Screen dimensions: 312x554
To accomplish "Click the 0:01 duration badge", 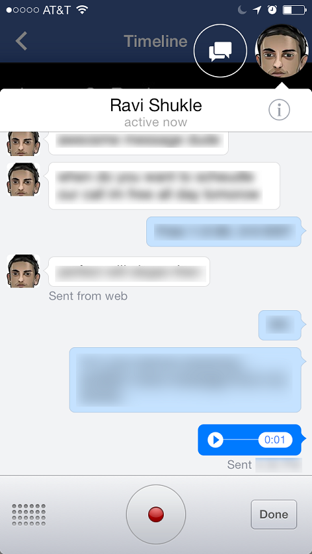I will pyautogui.click(x=275, y=440).
